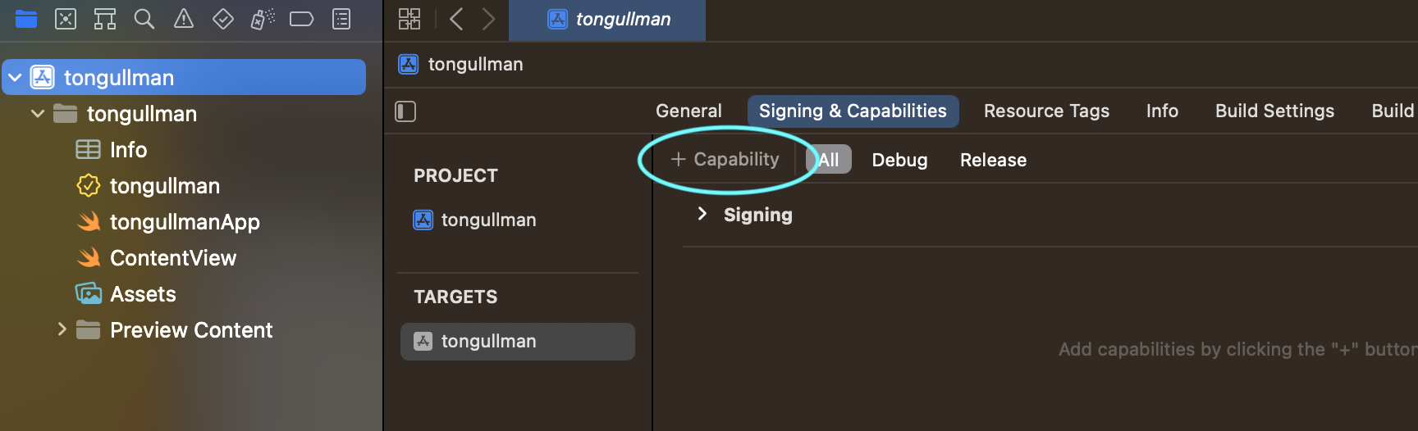Show the Breakpoint navigator
The width and height of the screenshot is (1418, 431).
point(302,19)
